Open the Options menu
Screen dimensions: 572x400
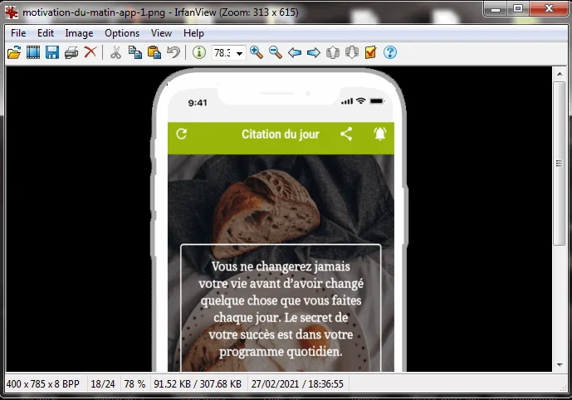pos(122,33)
